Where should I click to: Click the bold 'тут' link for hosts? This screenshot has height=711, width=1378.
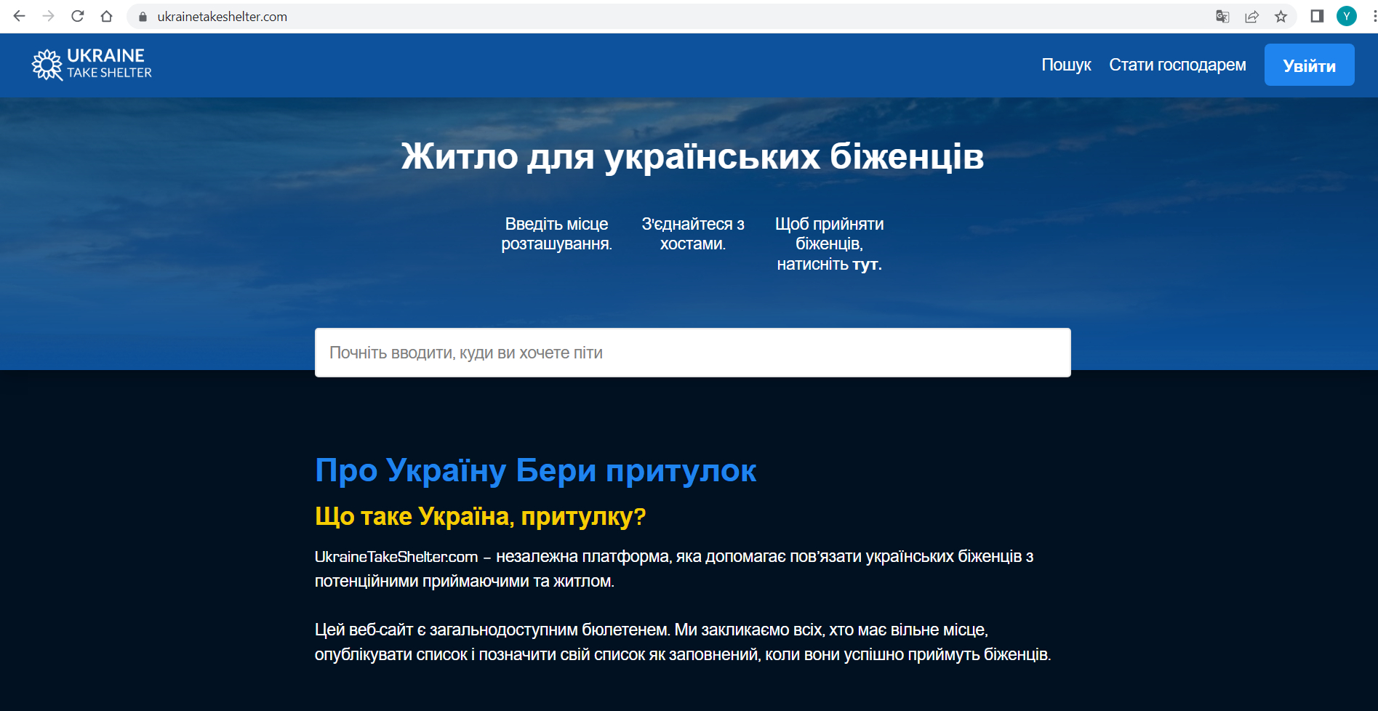(867, 265)
